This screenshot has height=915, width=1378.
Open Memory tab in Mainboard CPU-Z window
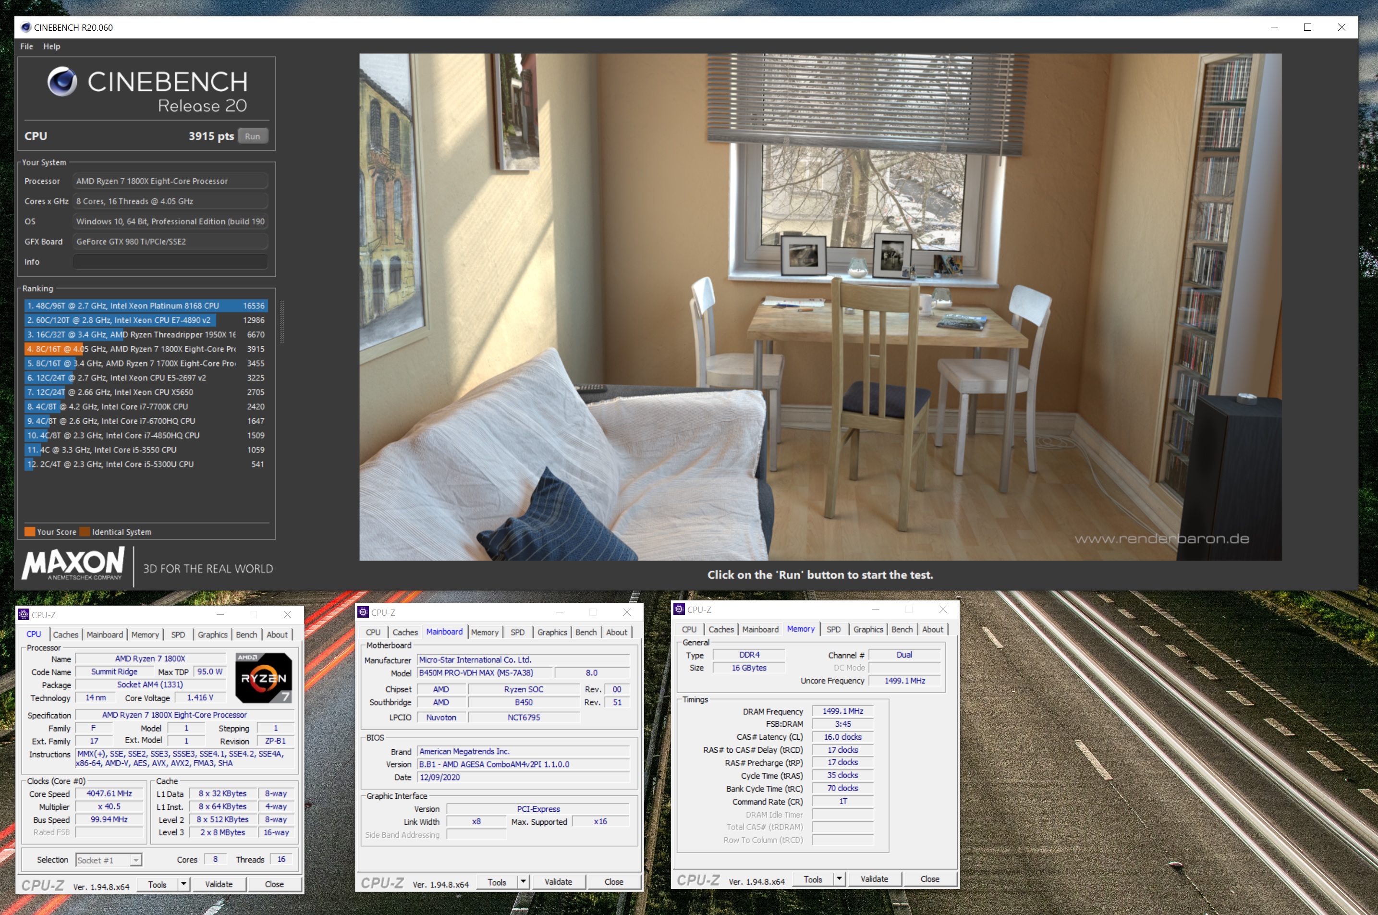point(485,632)
